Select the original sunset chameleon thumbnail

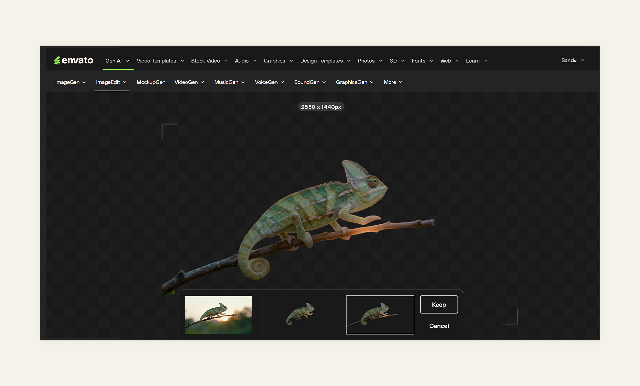point(219,315)
